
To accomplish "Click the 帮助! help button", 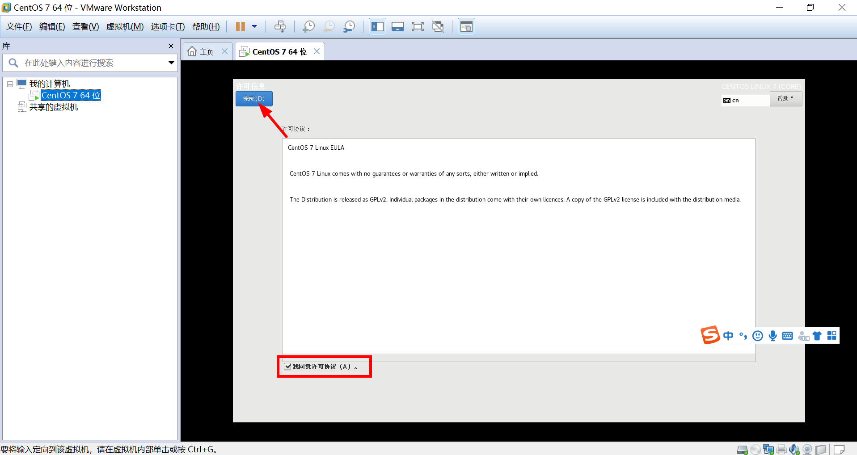I will (785, 98).
